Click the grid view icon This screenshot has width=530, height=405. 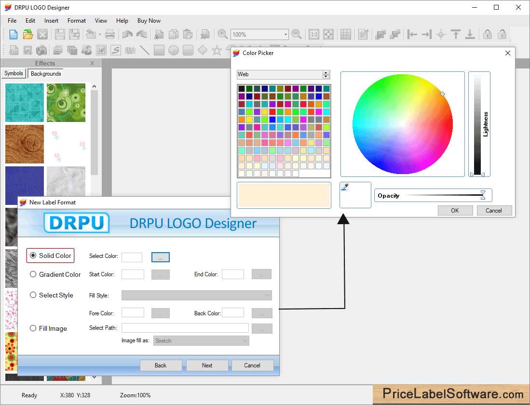pyautogui.click(x=345, y=35)
